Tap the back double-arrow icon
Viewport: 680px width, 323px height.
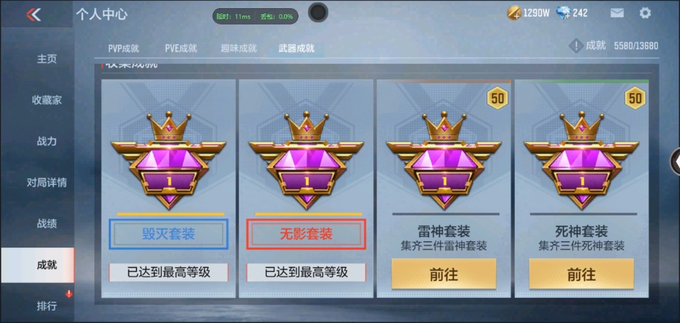click(x=33, y=14)
